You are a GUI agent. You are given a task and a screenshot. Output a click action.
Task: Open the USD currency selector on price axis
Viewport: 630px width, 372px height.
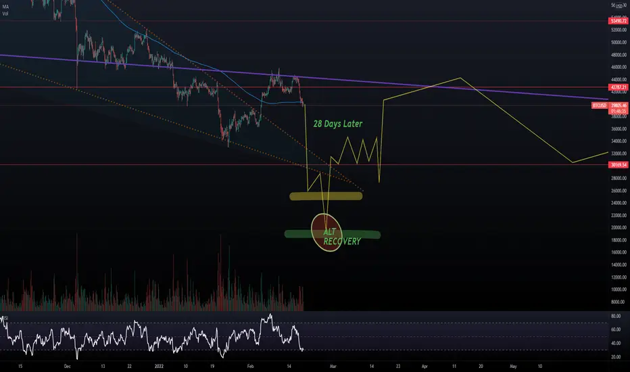pos(619,5)
